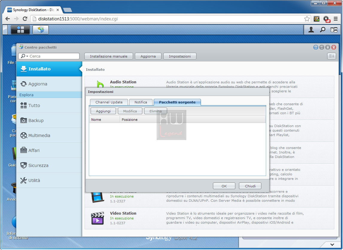Switch to the Notifica tab

141,102
